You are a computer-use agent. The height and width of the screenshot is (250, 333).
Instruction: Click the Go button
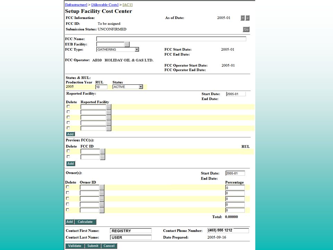pos(246,29)
